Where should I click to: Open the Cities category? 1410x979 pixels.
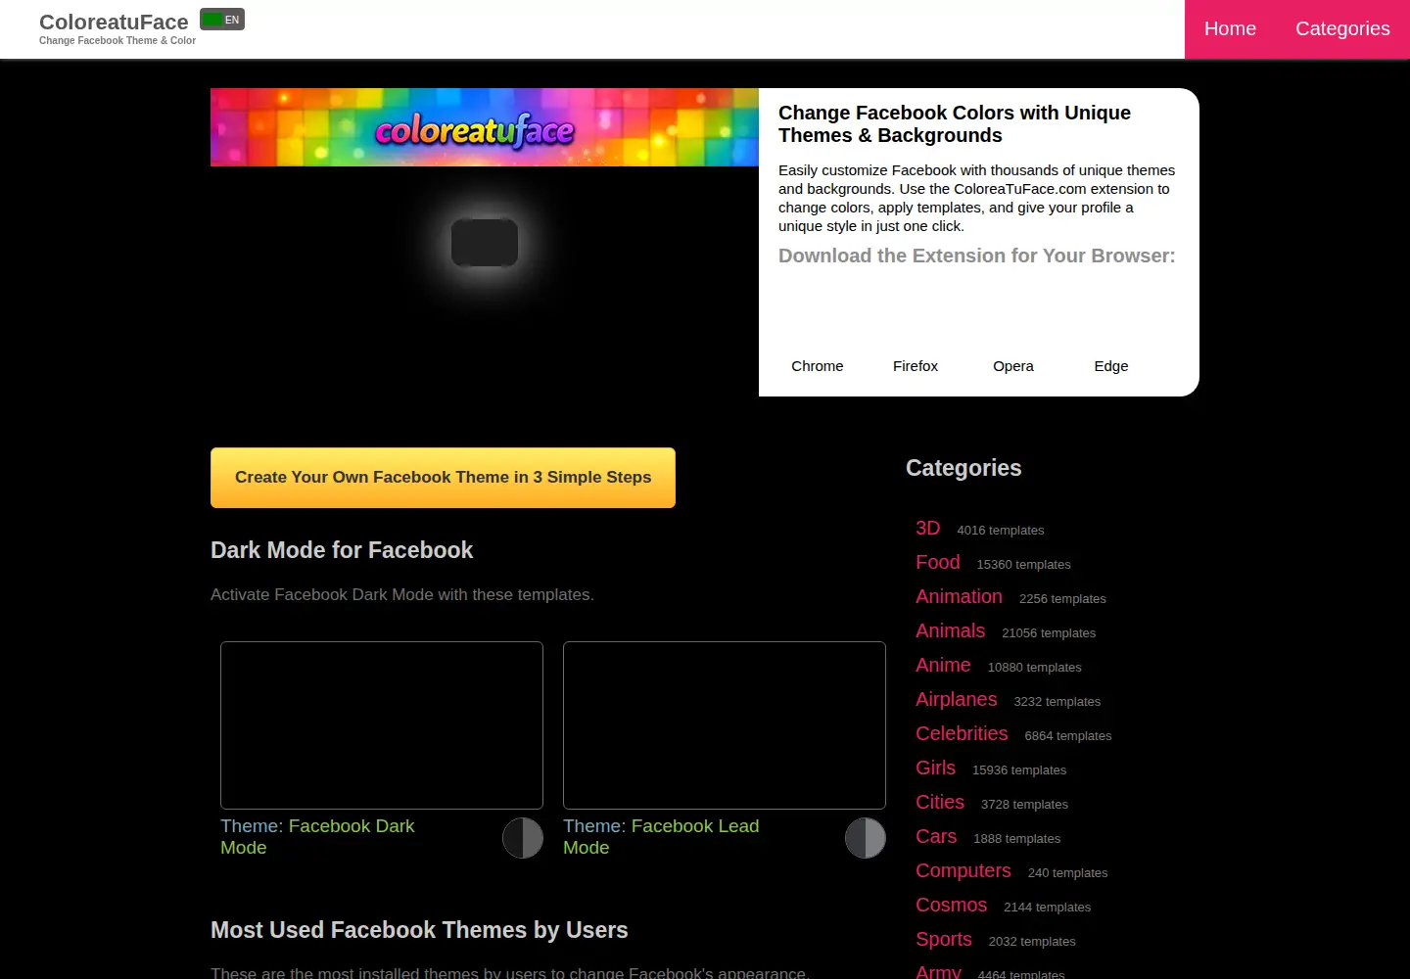pos(940,802)
